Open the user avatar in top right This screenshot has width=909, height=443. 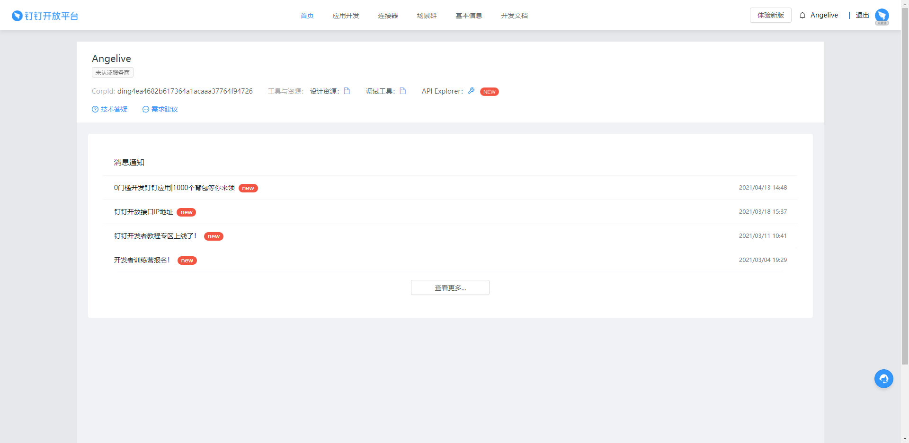tap(882, 16)
